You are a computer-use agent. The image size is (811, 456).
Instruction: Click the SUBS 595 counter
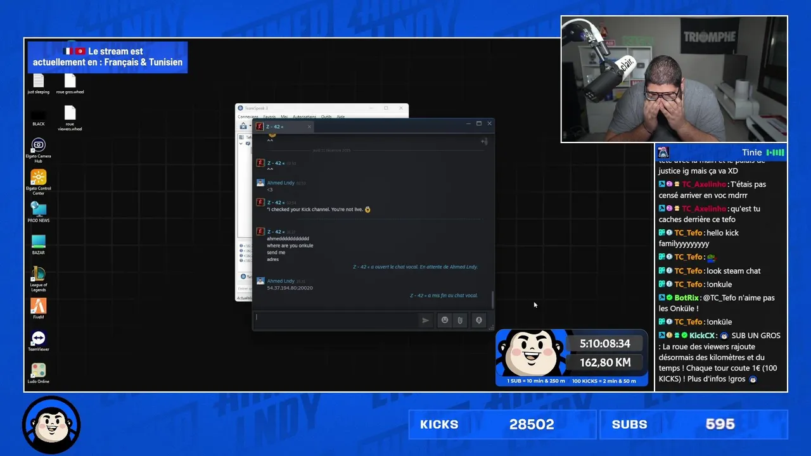(694, 424)
